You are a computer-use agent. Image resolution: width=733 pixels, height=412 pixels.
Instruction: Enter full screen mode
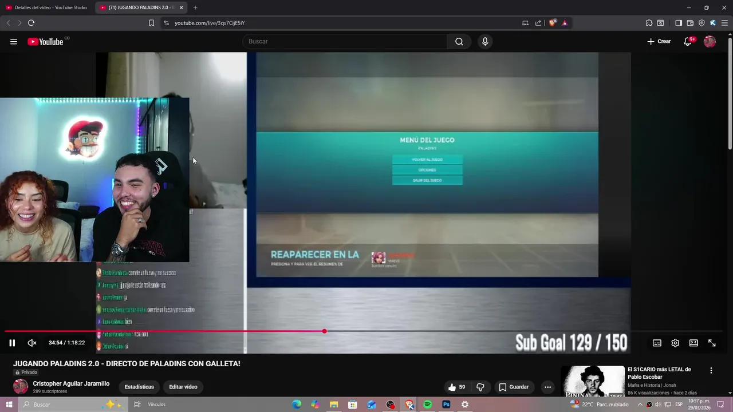coord(712,343)
